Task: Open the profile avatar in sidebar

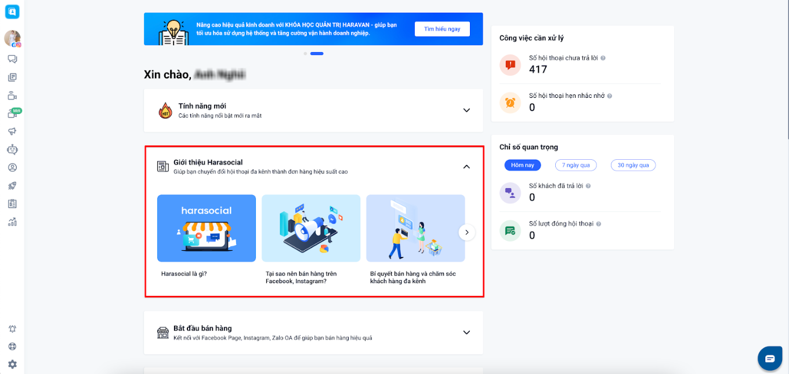Action: click(x=12, y=39)
